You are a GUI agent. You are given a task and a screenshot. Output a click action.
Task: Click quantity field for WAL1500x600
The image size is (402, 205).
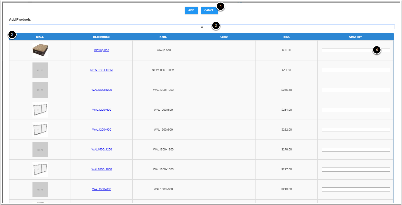[356, 189]
